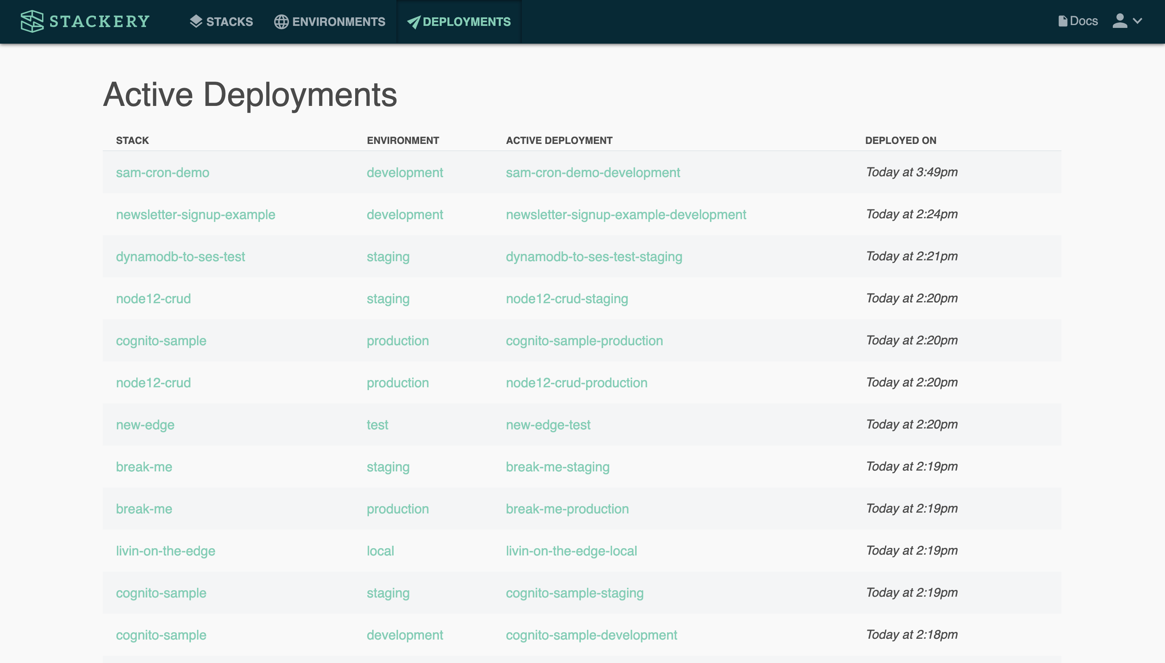The image size is (1165, 663).
Task: Open the dynamodb-to-ses-test stack
Action: click(180, 256)
